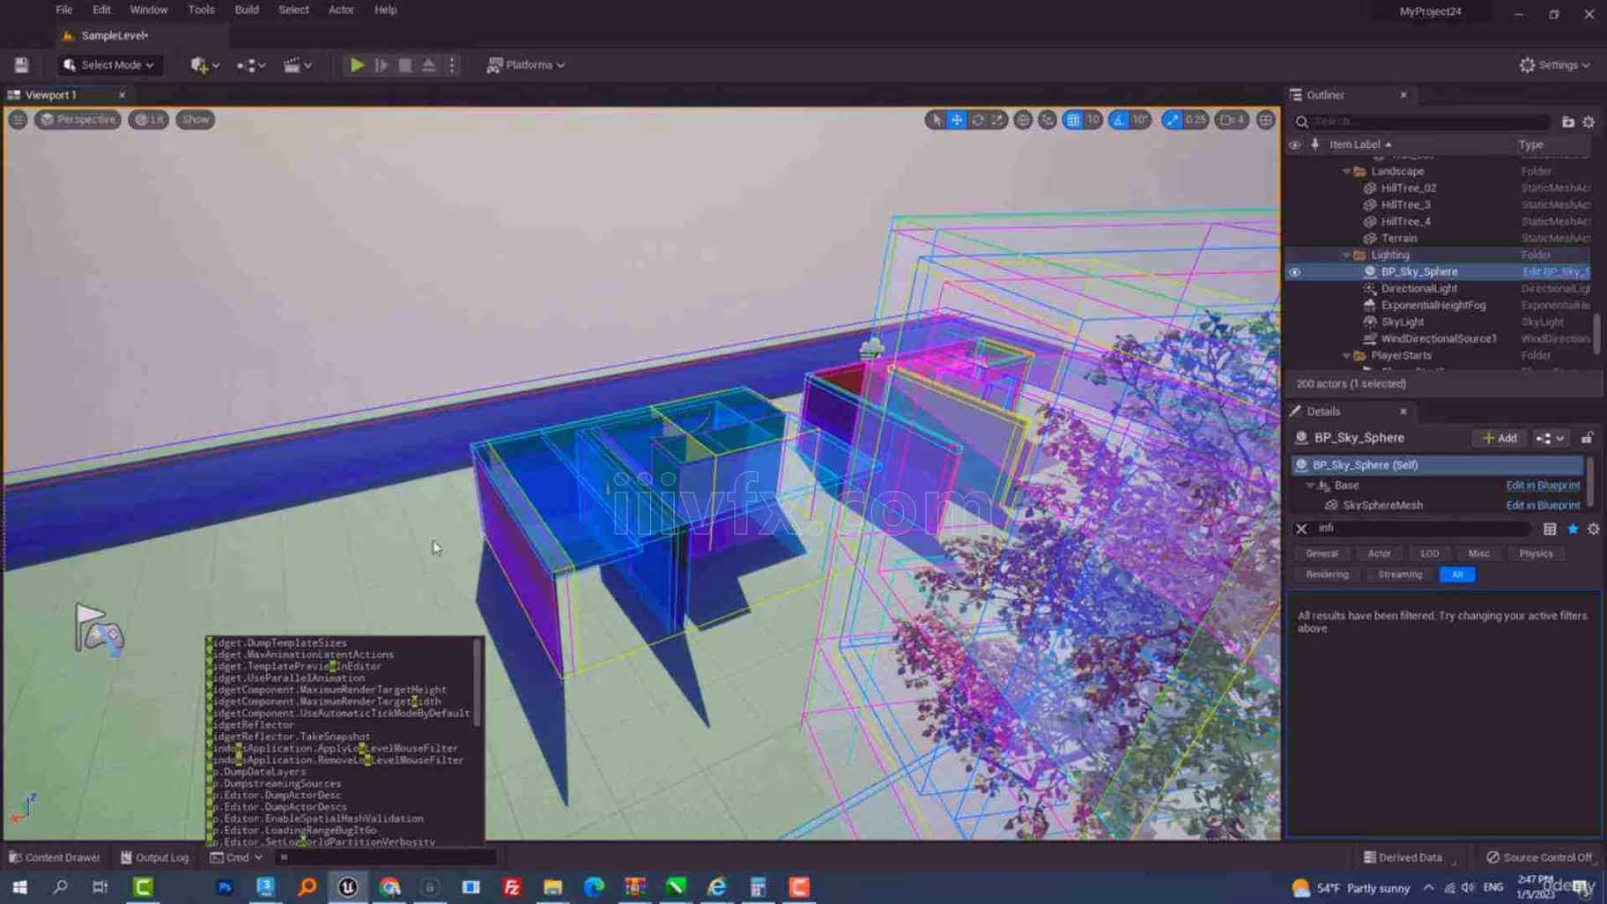Open the Content Drawer
This screenshot has height=904, width=1607.
55,857
